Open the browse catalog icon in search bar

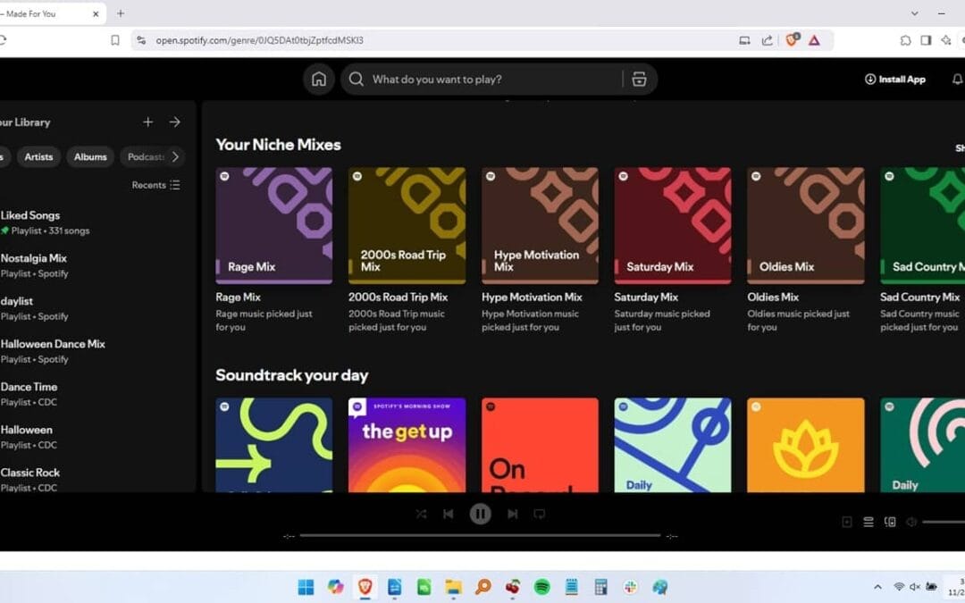638,79
